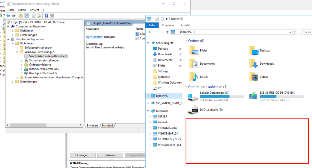
Task: Click the Eigenschaften link
Action: [94, 37]
